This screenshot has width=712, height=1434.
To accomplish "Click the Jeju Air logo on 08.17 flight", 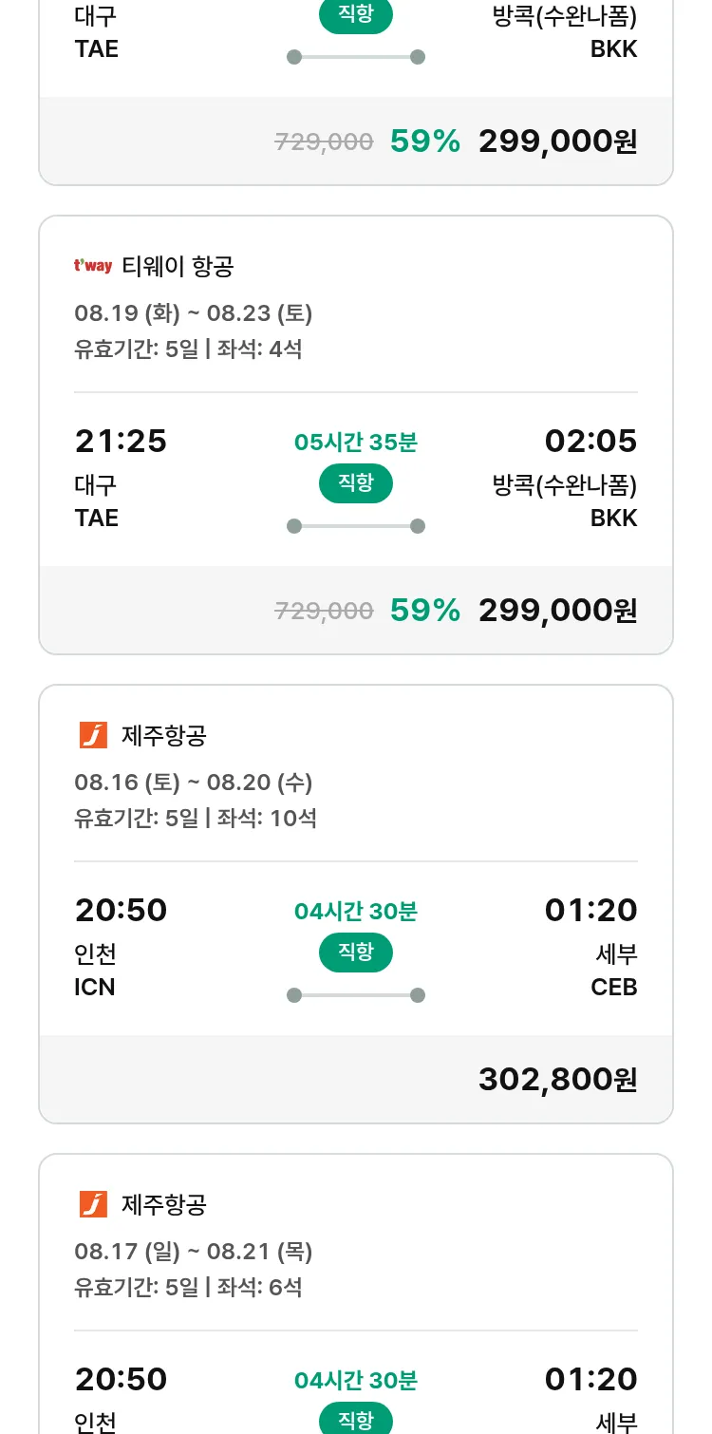I will tap(93, 1204).
